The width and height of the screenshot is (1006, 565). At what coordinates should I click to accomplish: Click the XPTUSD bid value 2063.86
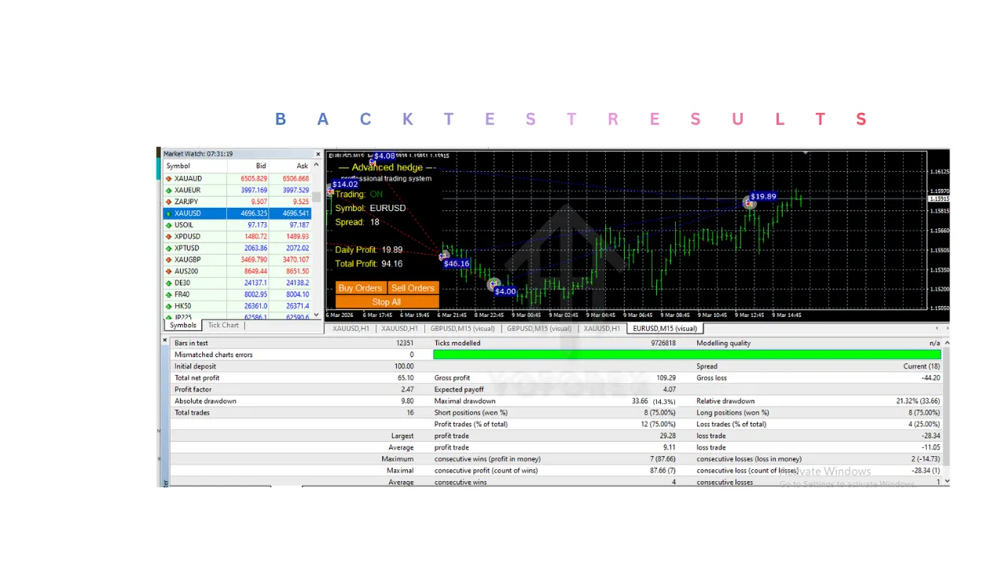point(255,248)
